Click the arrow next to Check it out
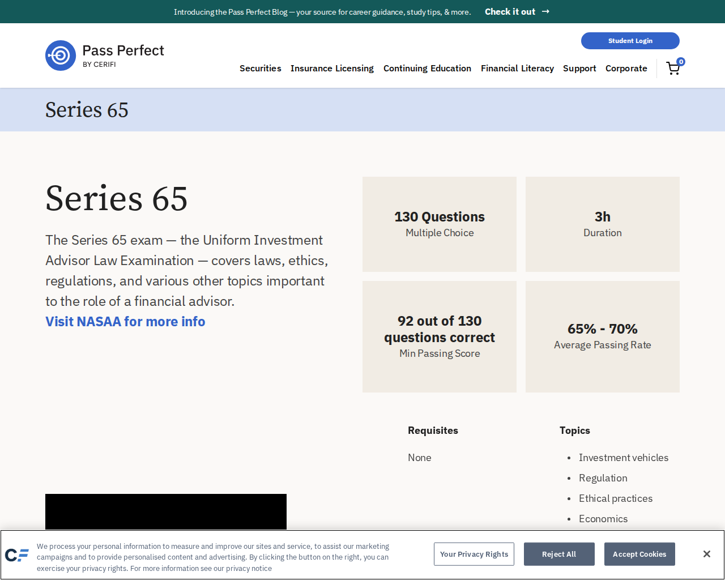 point(544,11)
